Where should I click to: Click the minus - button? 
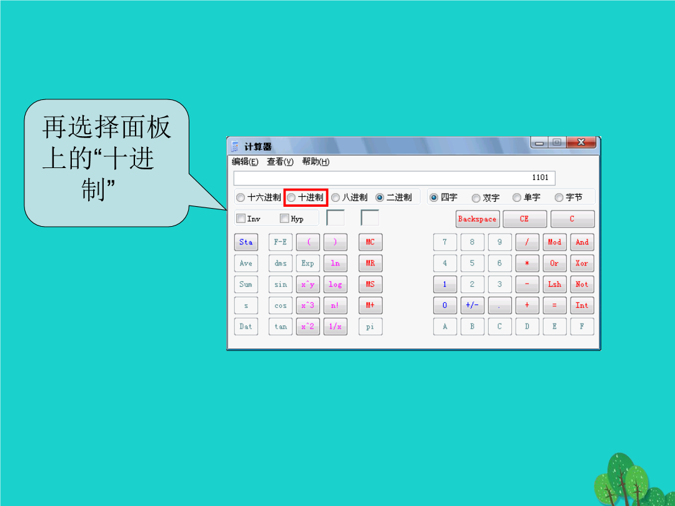[527, 284]
